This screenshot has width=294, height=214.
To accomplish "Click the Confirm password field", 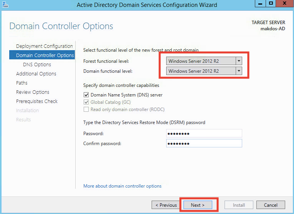I will click(204, 143).
